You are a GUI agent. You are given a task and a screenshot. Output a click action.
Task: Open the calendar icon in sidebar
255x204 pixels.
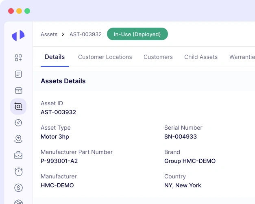pos(18,90)
